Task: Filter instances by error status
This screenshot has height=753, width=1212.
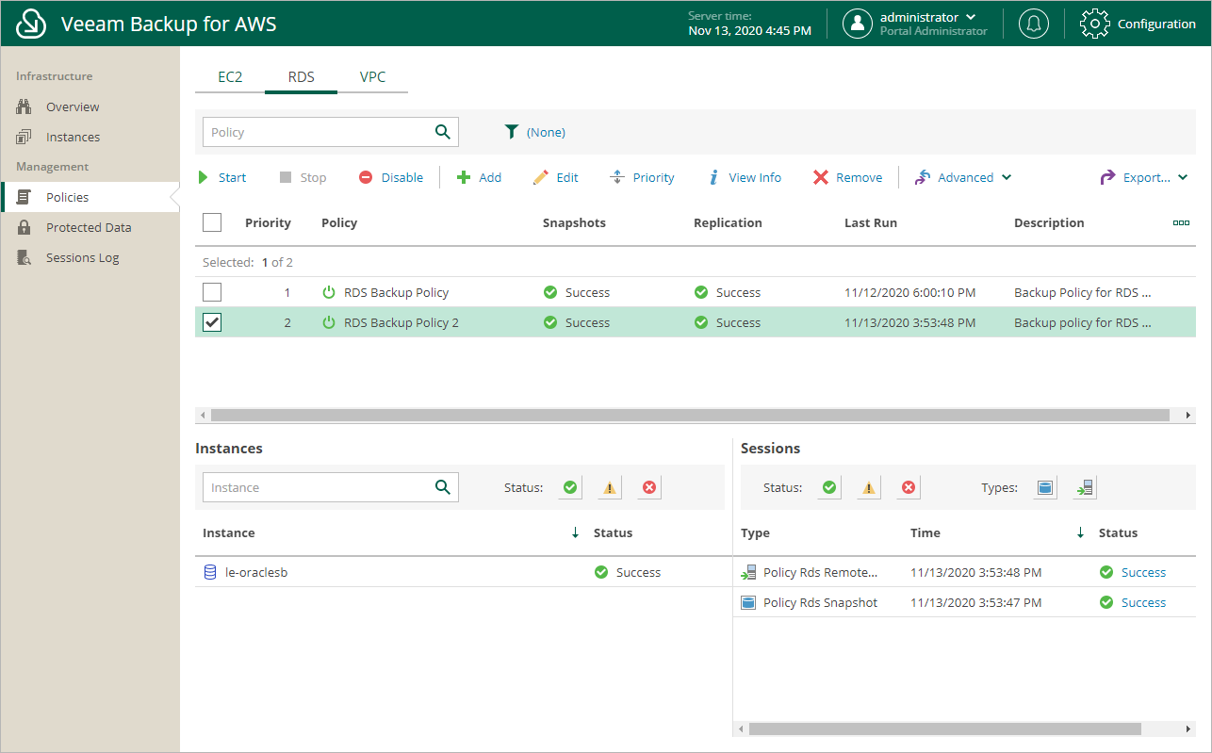Action: tap(649, 487)
